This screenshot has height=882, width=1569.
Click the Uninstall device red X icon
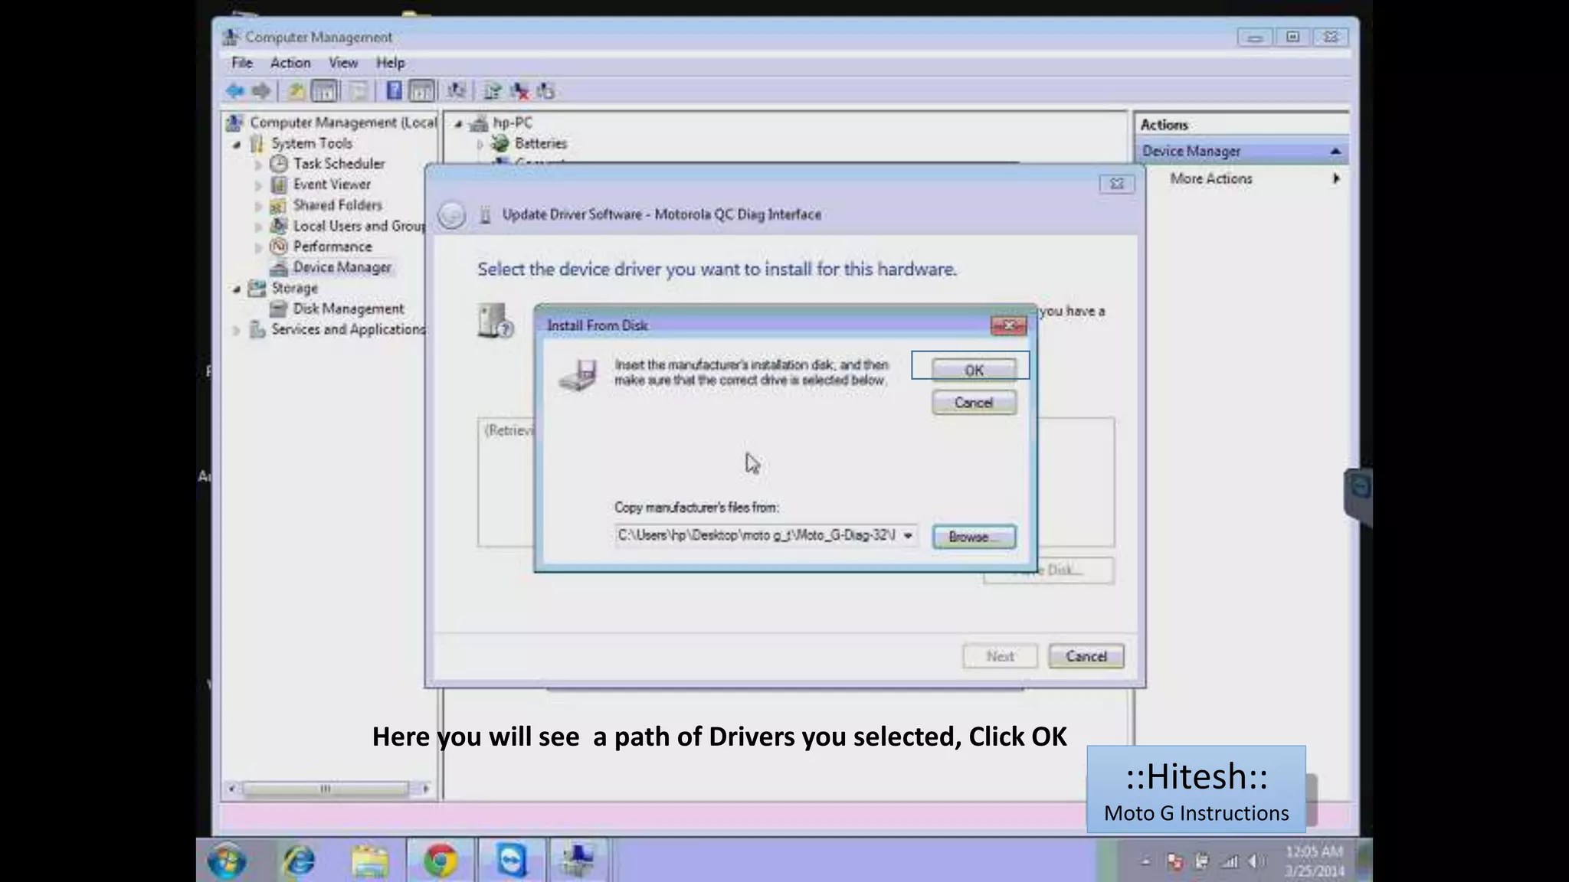click(x=520, y=92)
